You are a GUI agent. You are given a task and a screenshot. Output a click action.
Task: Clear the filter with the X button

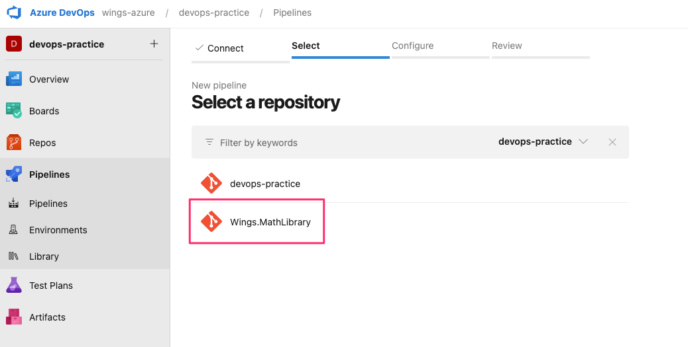(612, 142)
